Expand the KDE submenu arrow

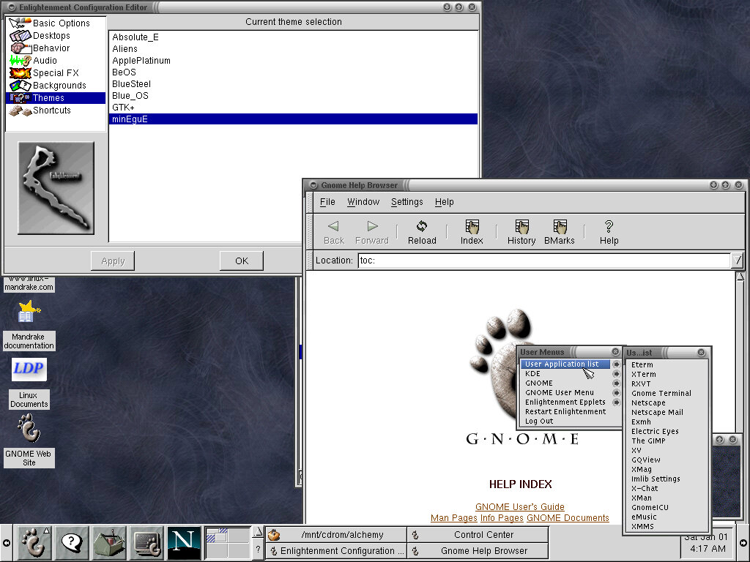point(616,374)
